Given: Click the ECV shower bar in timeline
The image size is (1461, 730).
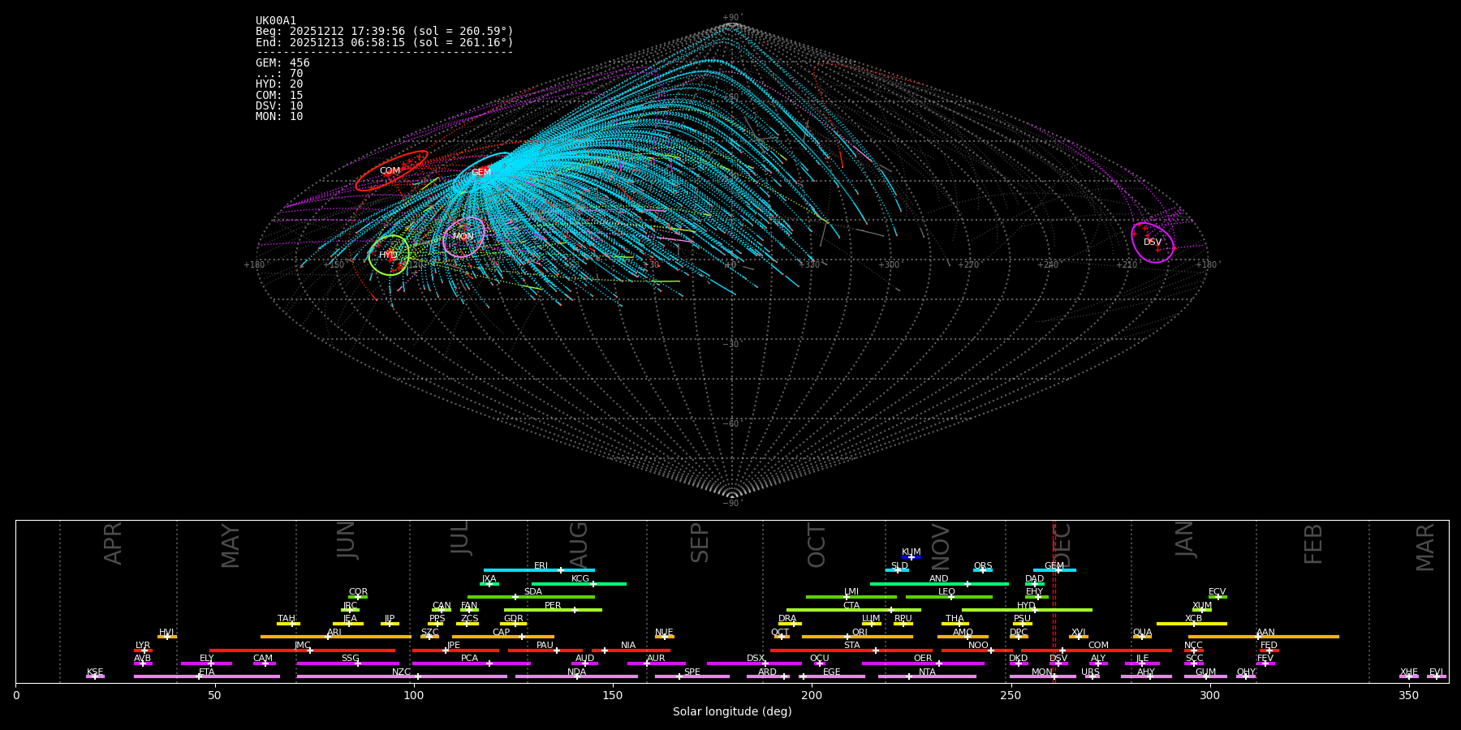Looking at the screenshot, I should click(x=1217, y=597).
